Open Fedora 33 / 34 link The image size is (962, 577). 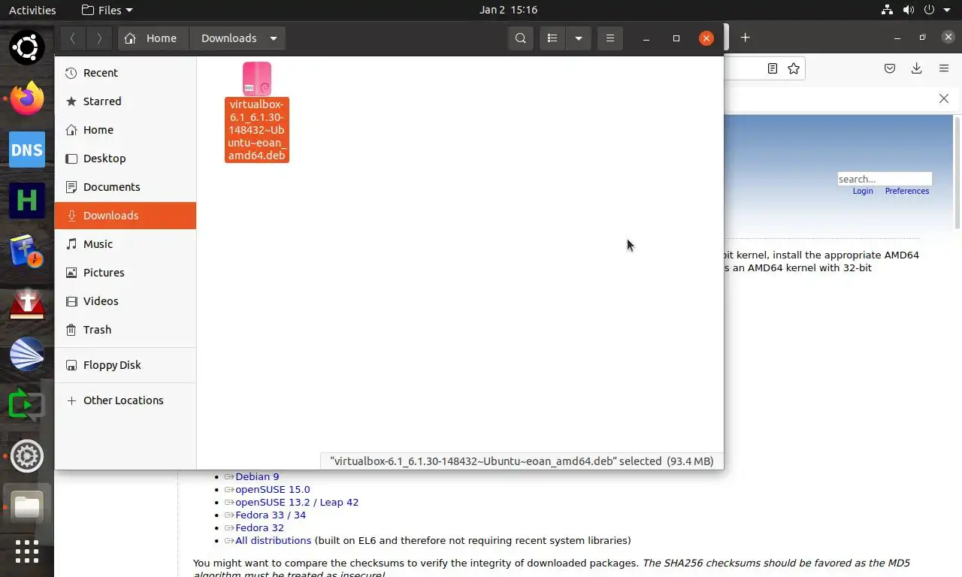pyautogui.click(x=271, y=515)
